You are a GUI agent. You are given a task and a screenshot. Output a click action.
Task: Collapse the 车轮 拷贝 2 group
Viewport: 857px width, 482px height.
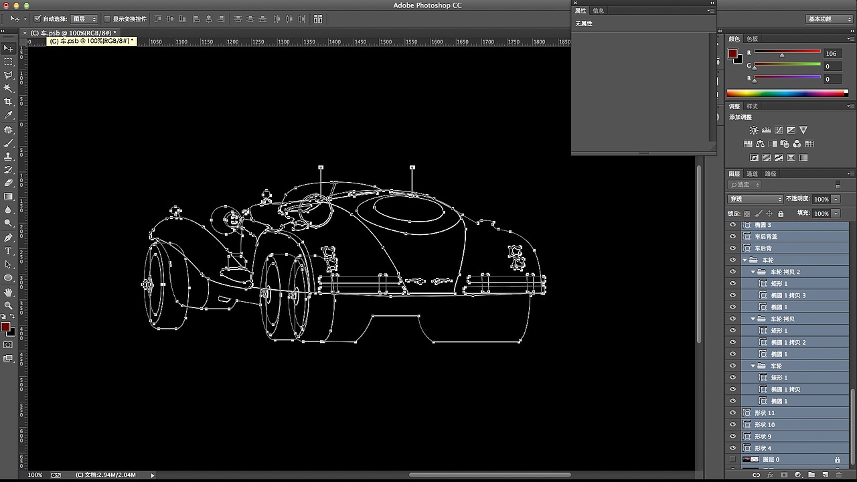pyautogui.click(x=753, y=272)
